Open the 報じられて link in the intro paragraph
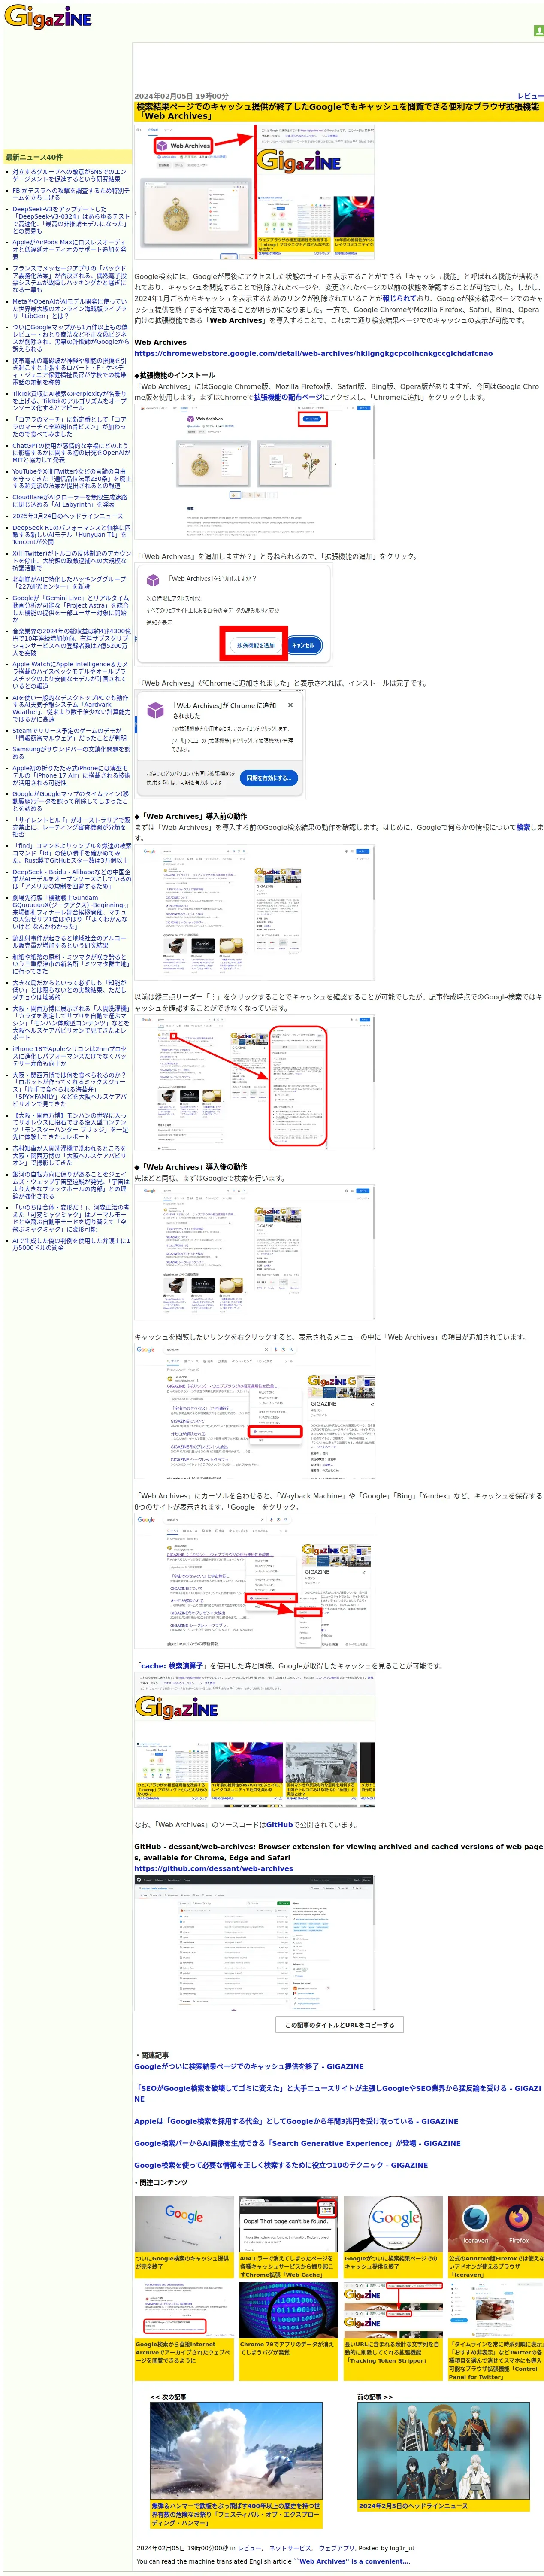The height and width of the screenshot is (2576, 544). (398, 298)
